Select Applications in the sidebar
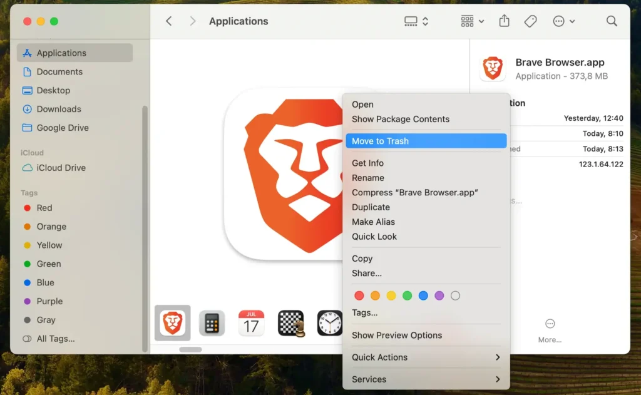The height and width of the screenshot is (395, 641). (x=75, y=53)
